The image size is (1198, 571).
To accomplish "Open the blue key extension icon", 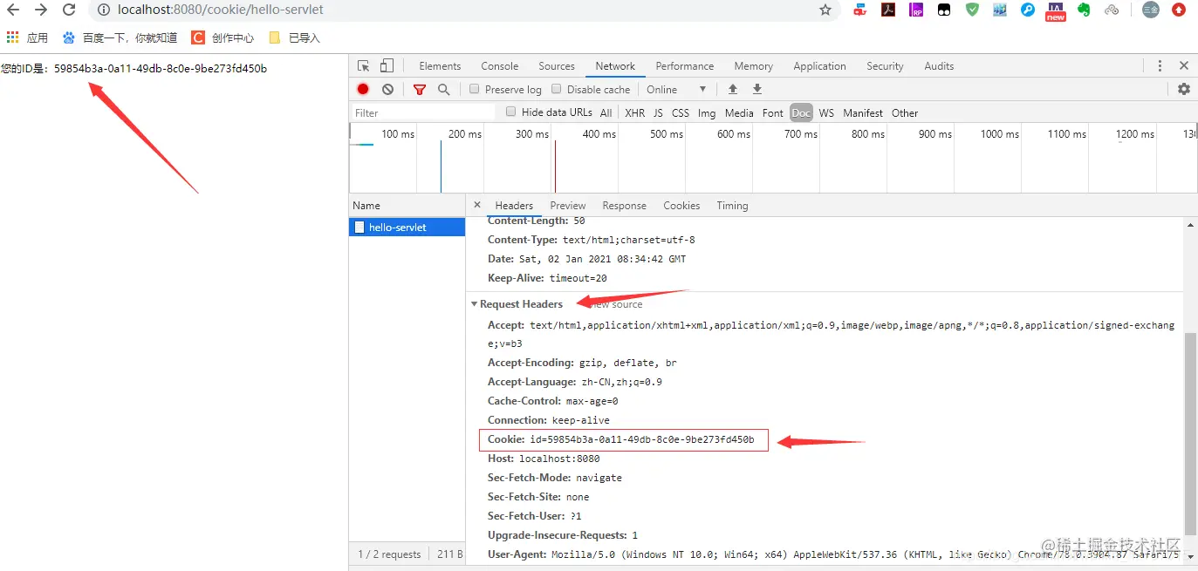I will click(1028, 10).
